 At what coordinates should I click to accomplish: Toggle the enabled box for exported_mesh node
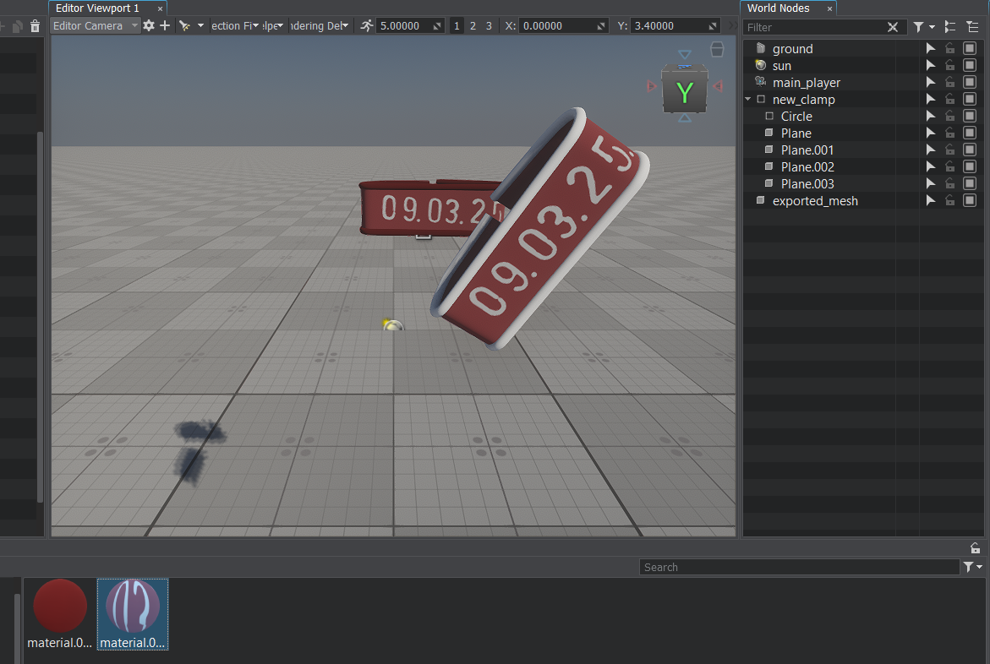[x=970, y=201]
